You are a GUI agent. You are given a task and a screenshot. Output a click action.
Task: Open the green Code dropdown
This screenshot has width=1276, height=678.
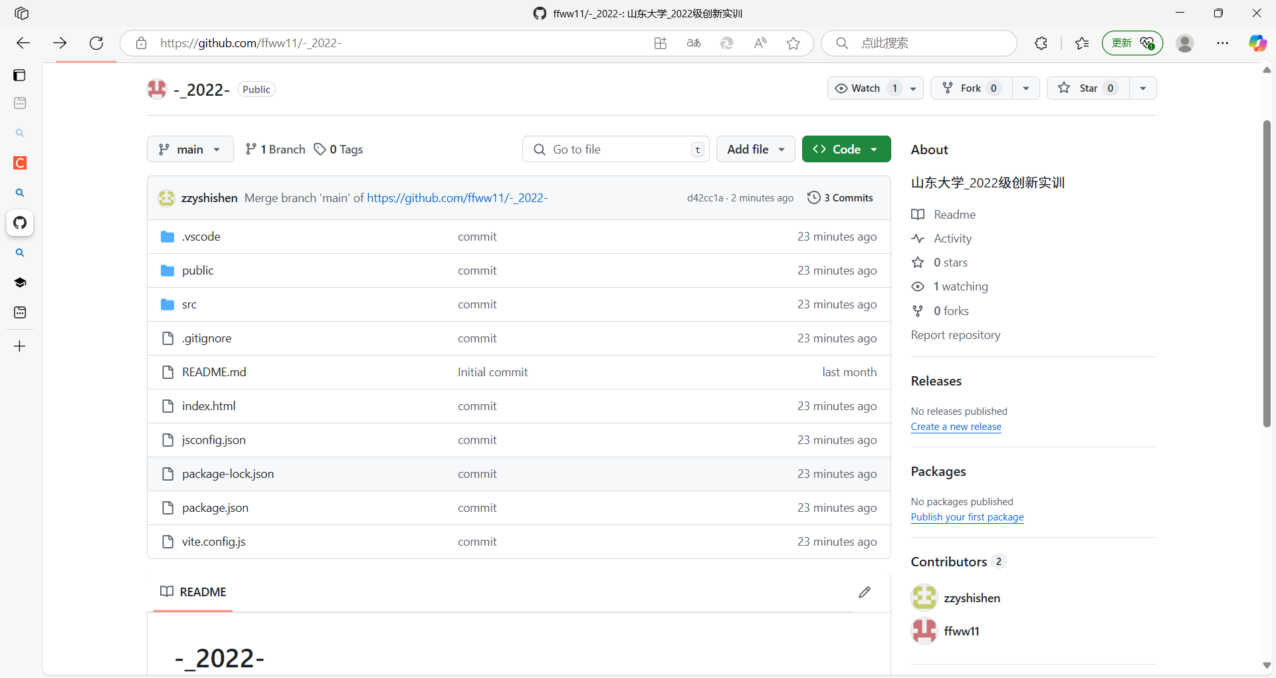(846, 149)
